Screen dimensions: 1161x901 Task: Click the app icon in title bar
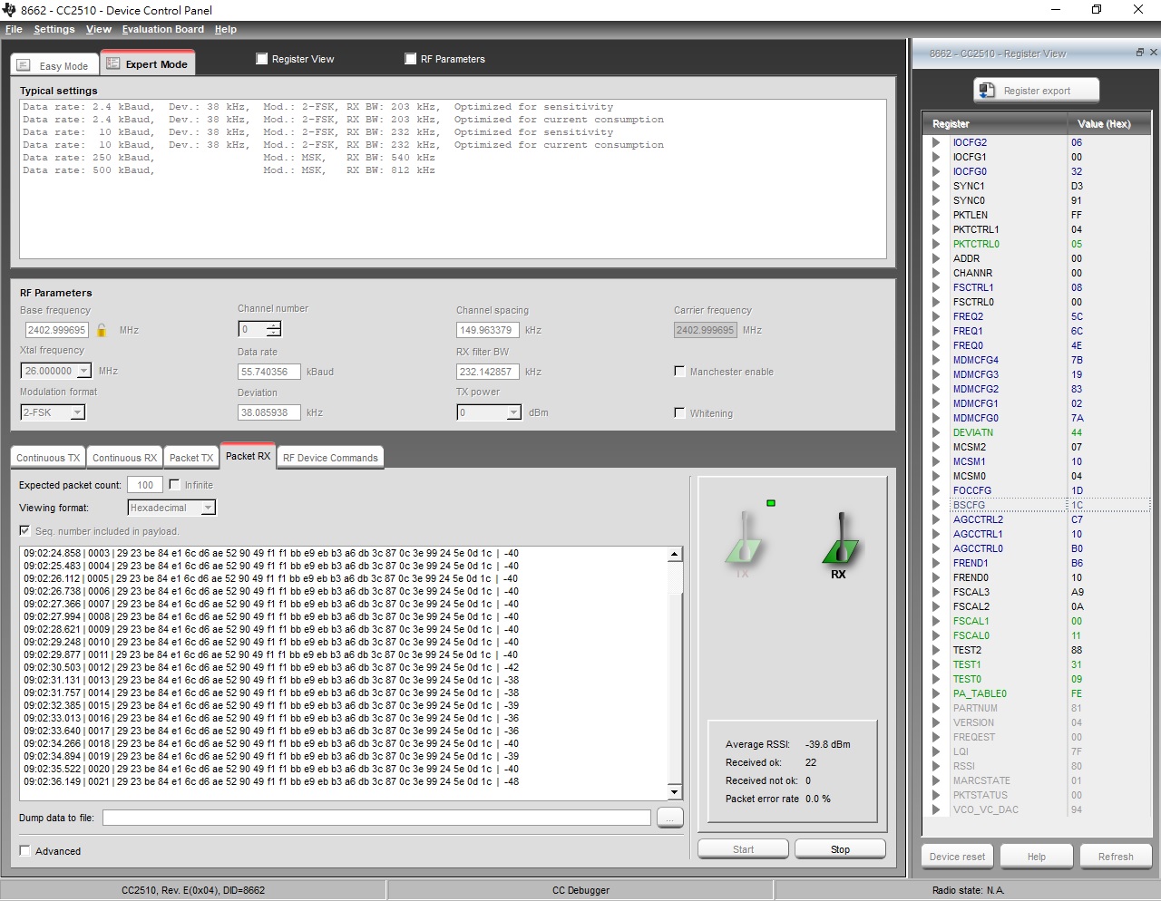click(x=10, y=10)
